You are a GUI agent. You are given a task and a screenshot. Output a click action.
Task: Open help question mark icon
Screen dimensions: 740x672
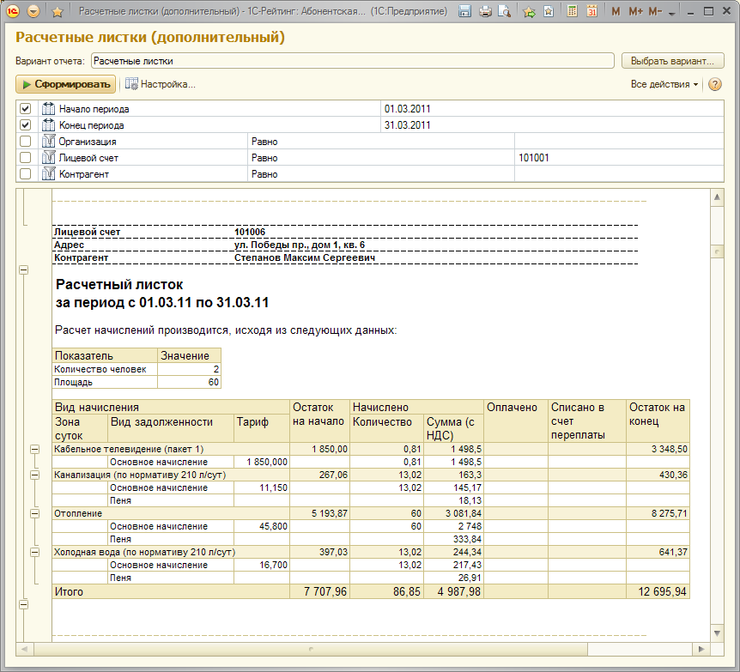pyautogui.click(x=714, y=84)
